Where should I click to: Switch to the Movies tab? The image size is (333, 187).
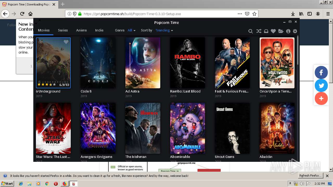(x=44, y=30)
